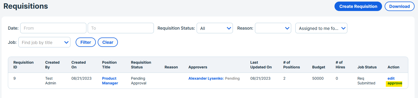Open the Product Manager position link
This screenshot has height=98, width=418.
(x=110, y=81)
